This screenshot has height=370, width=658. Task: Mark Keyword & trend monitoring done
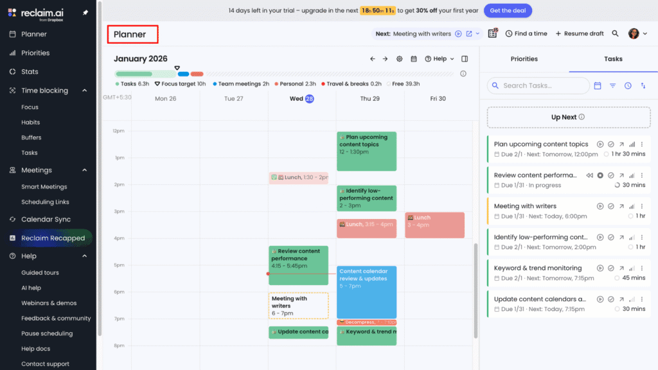(610, 268)
